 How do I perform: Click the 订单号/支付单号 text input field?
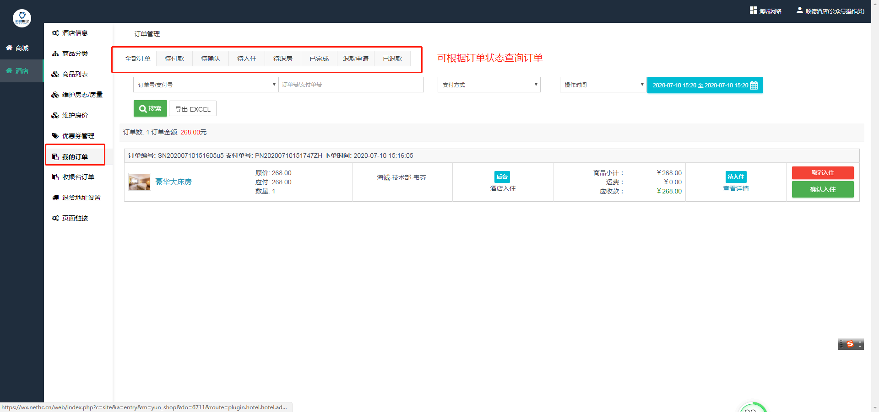(351, 85)
